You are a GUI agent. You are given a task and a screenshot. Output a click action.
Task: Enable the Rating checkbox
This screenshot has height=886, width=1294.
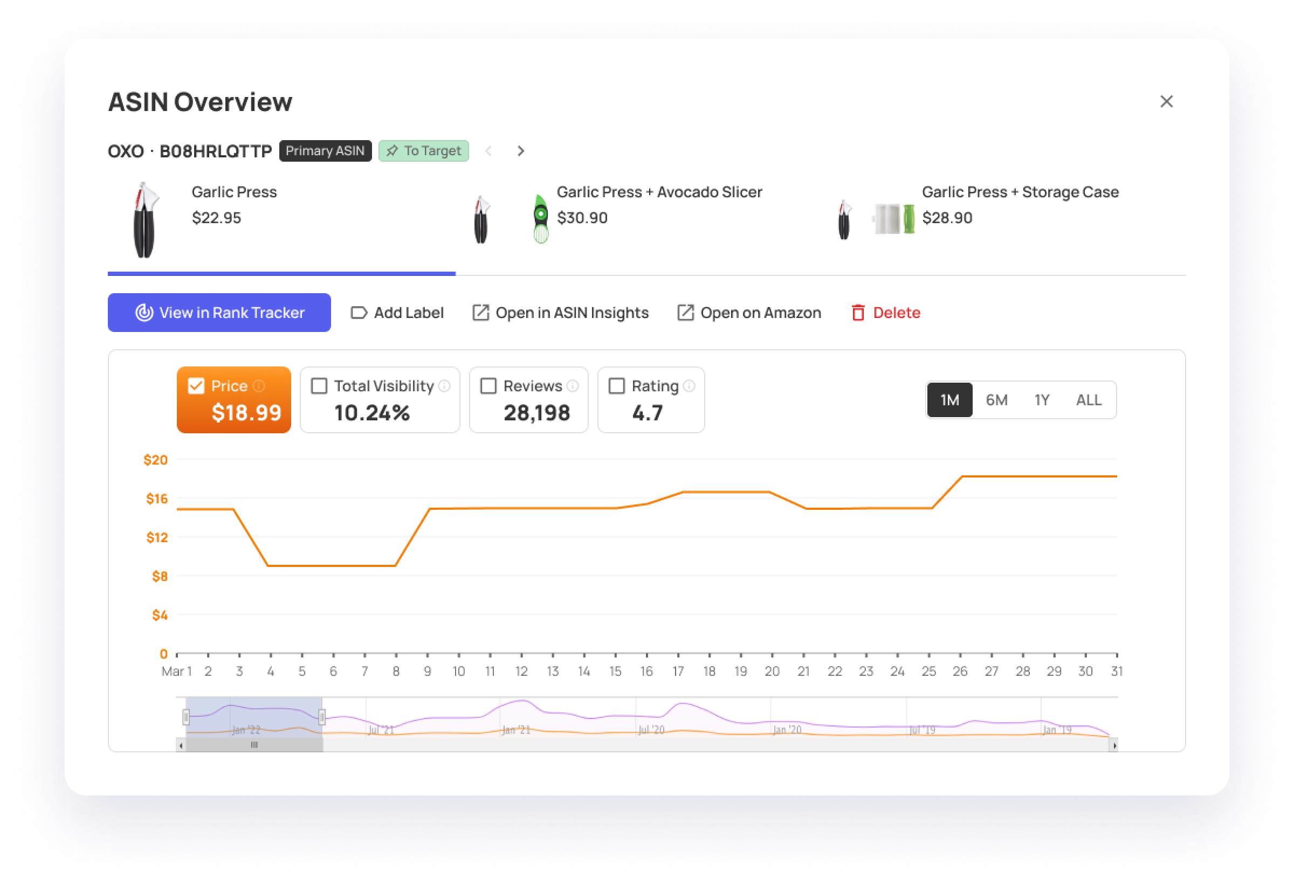(x=616, y=386)
